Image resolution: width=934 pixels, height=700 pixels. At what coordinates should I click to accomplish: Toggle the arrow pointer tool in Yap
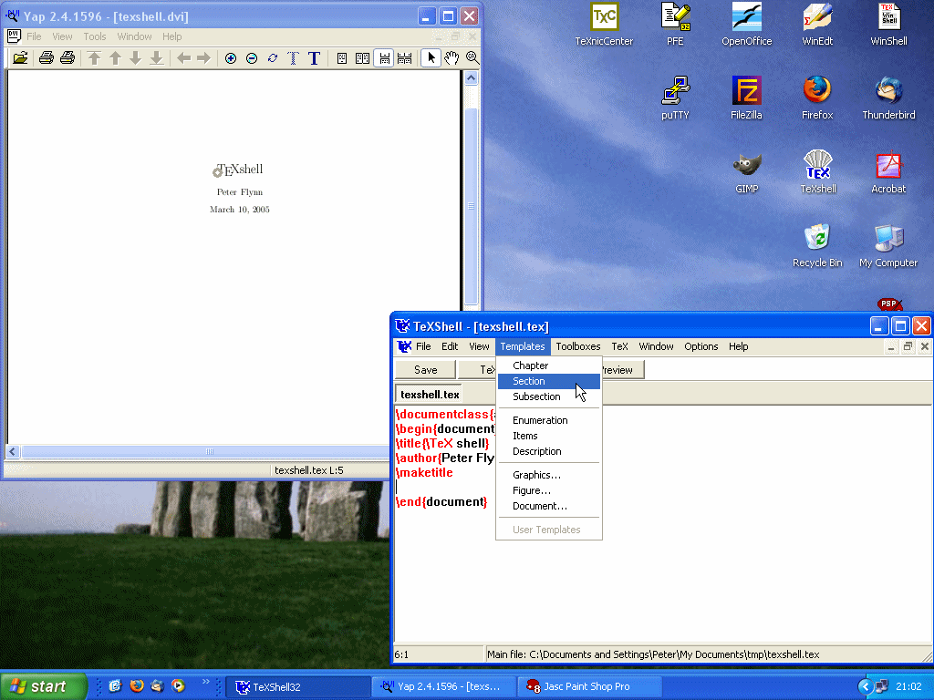tap(431, 58)
